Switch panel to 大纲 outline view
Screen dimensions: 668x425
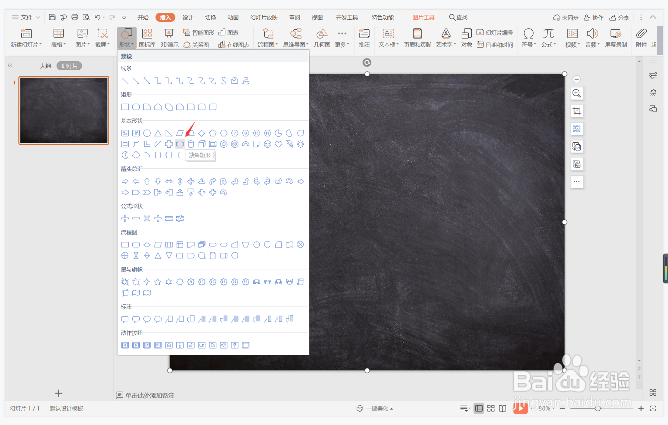click(x=46, y=66)
